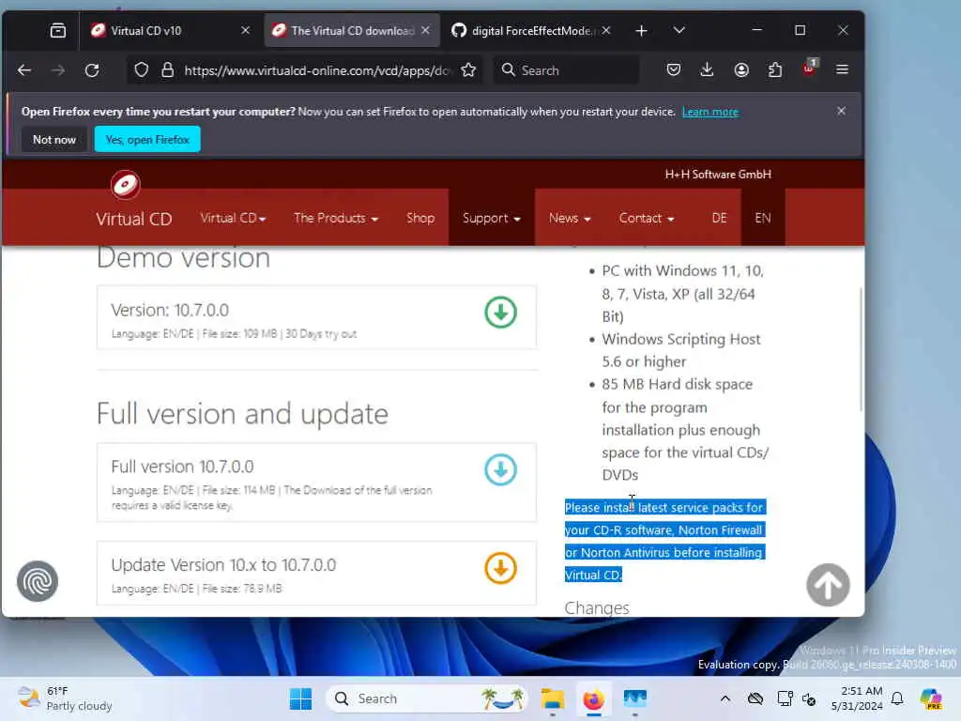
Task: Expand the Virtual CD navigation dropdown
Action: coord(233,218)
